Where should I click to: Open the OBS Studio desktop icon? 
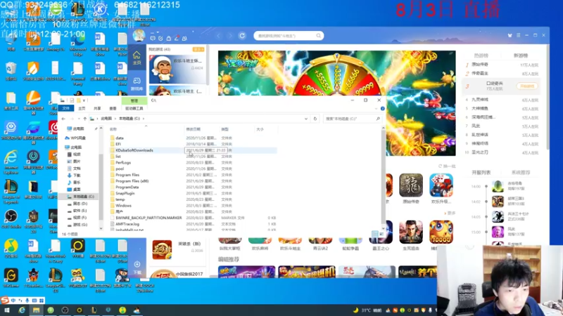[11, 219]
